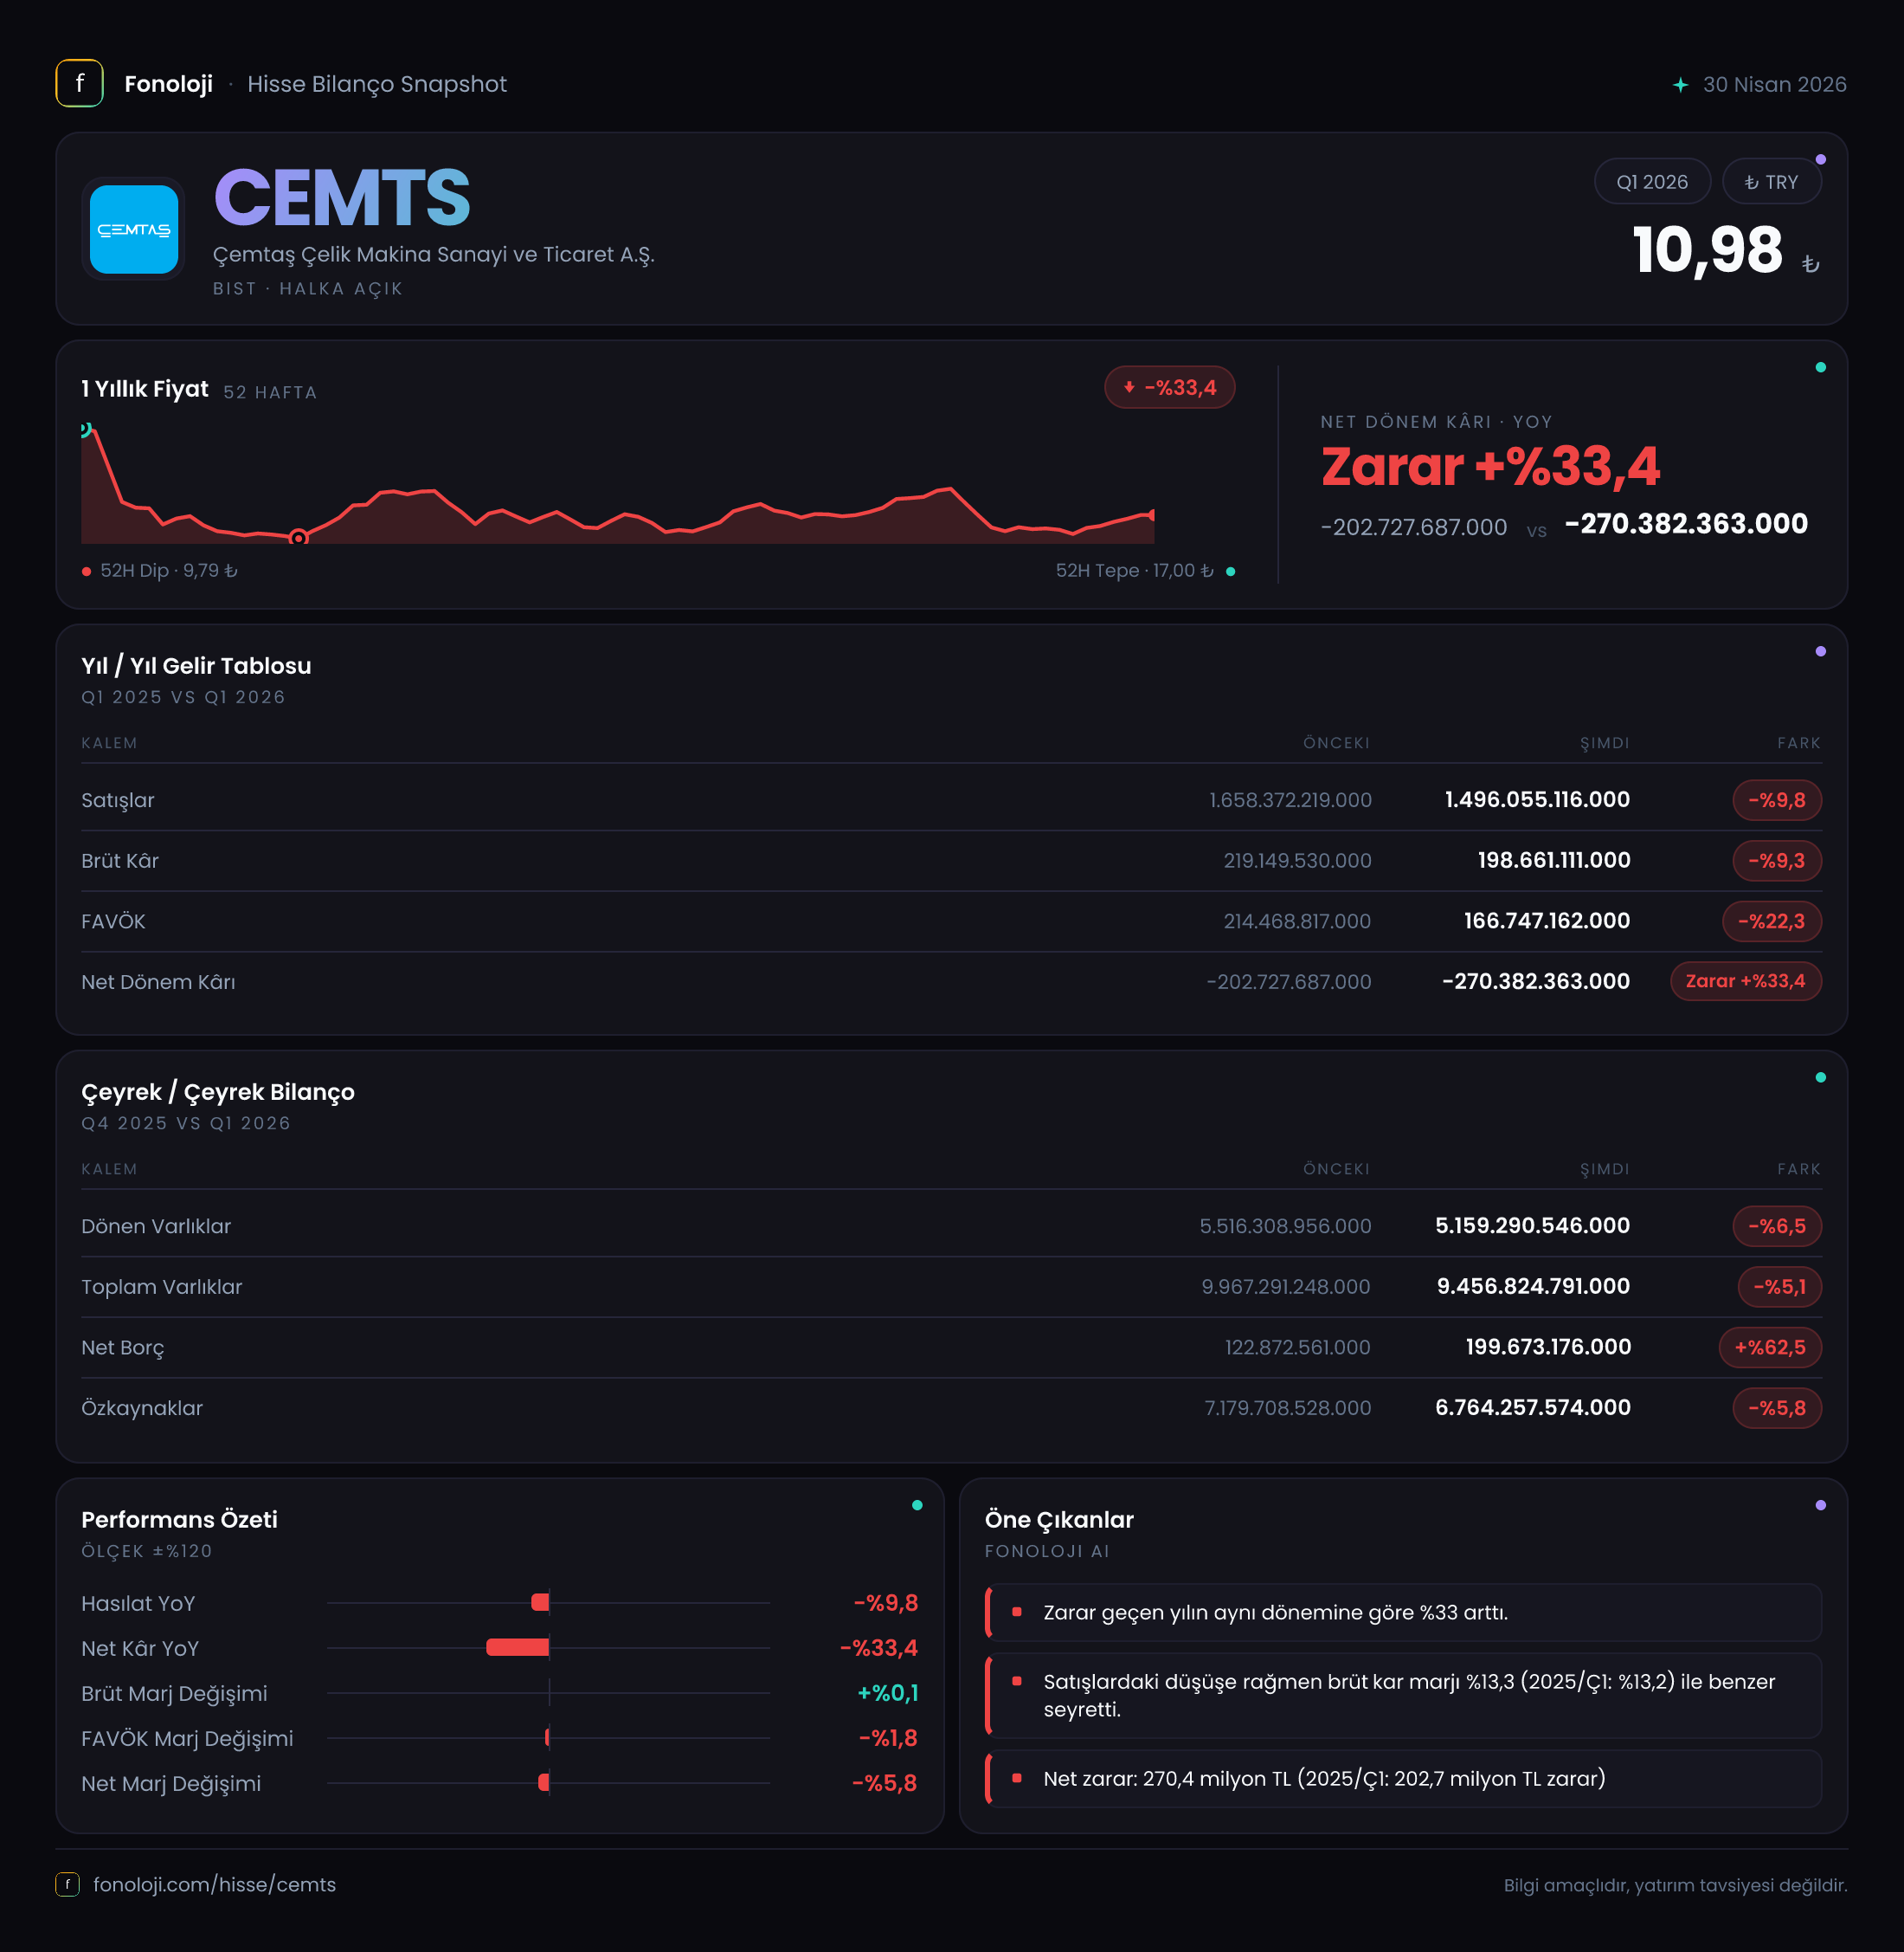The image size is (1904, 1952).
Task: Click the "52H Dip · 9,79 ₺" label
Action: (x=169, y=572)
